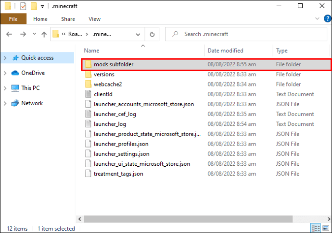332x233 pixels.
Task: Switch to the View ribbon tab
Action: click(x=94, y=19)
